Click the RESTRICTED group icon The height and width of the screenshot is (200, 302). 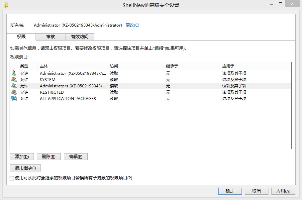point(14,92)
